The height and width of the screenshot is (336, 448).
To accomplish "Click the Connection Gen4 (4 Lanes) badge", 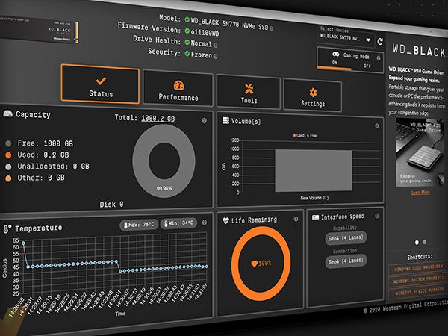I will [x=346, y=261].
